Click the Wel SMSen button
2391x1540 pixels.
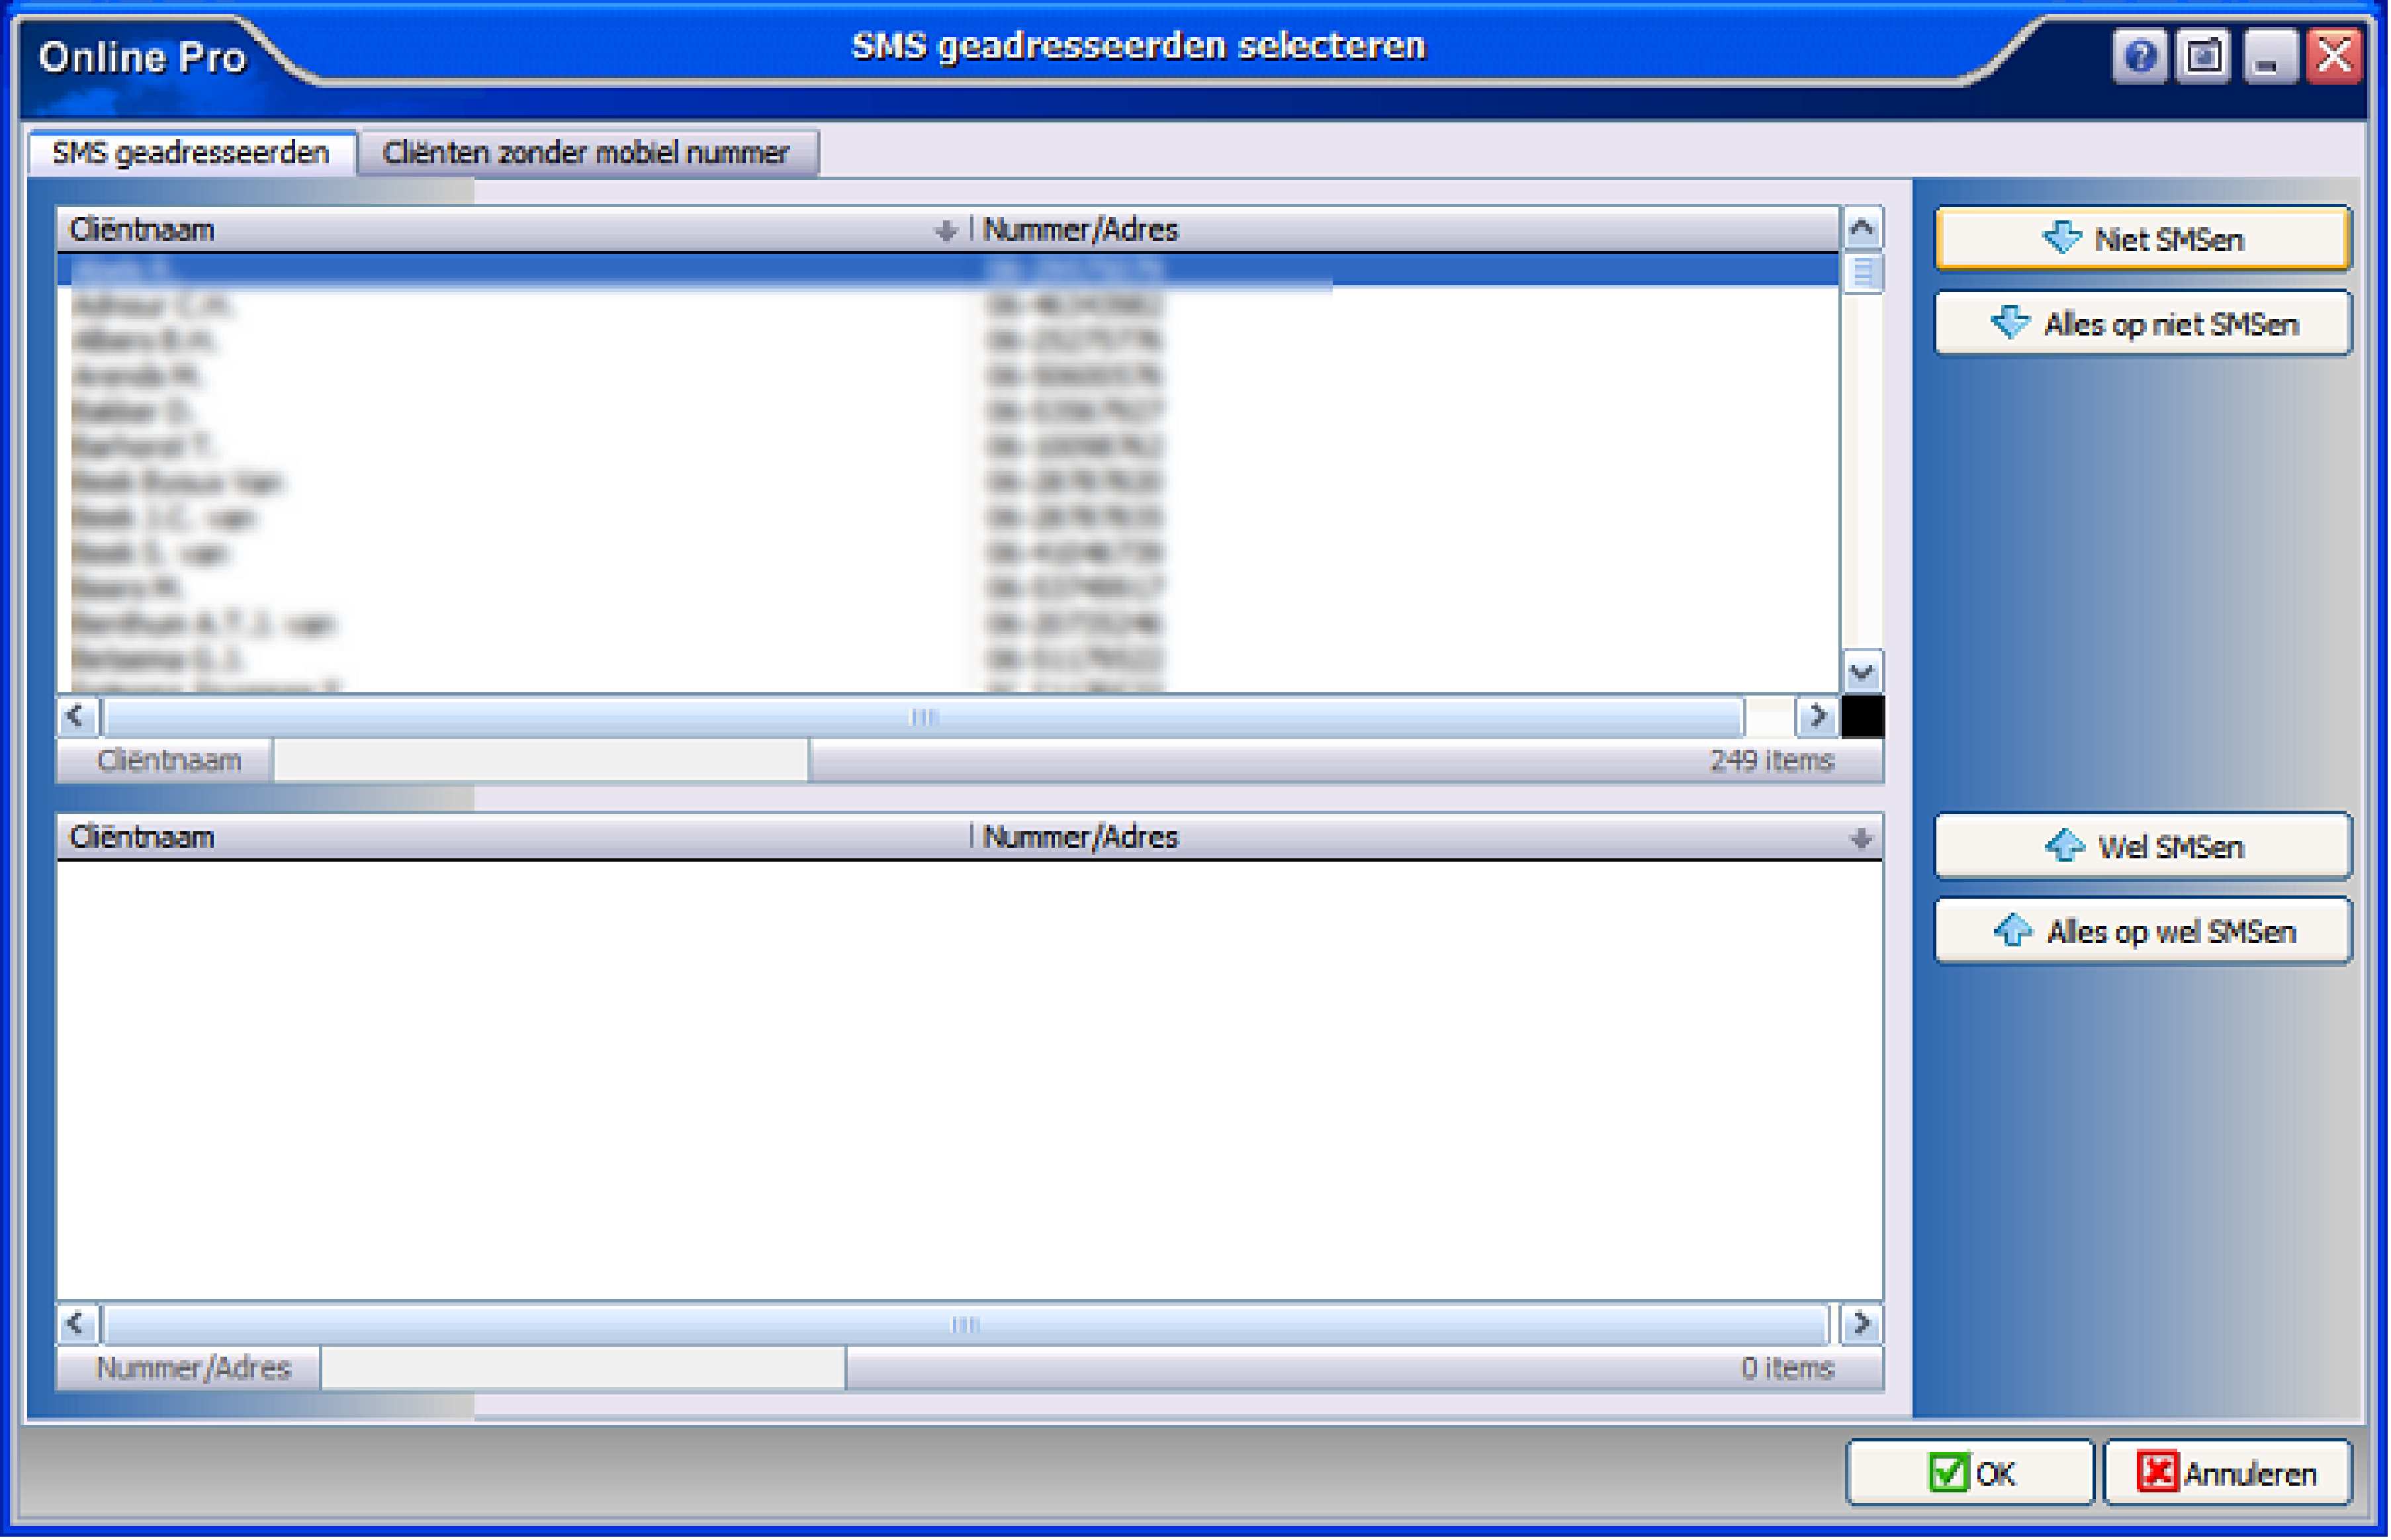[2143, 847]
